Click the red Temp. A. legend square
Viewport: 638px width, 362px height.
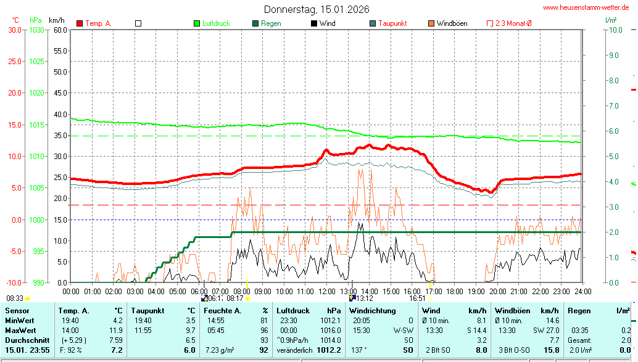point(80,23)
